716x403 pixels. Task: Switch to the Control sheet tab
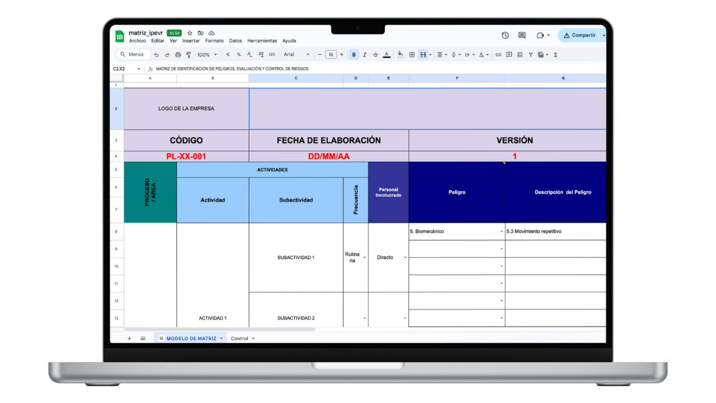click(x=240, y=338)
